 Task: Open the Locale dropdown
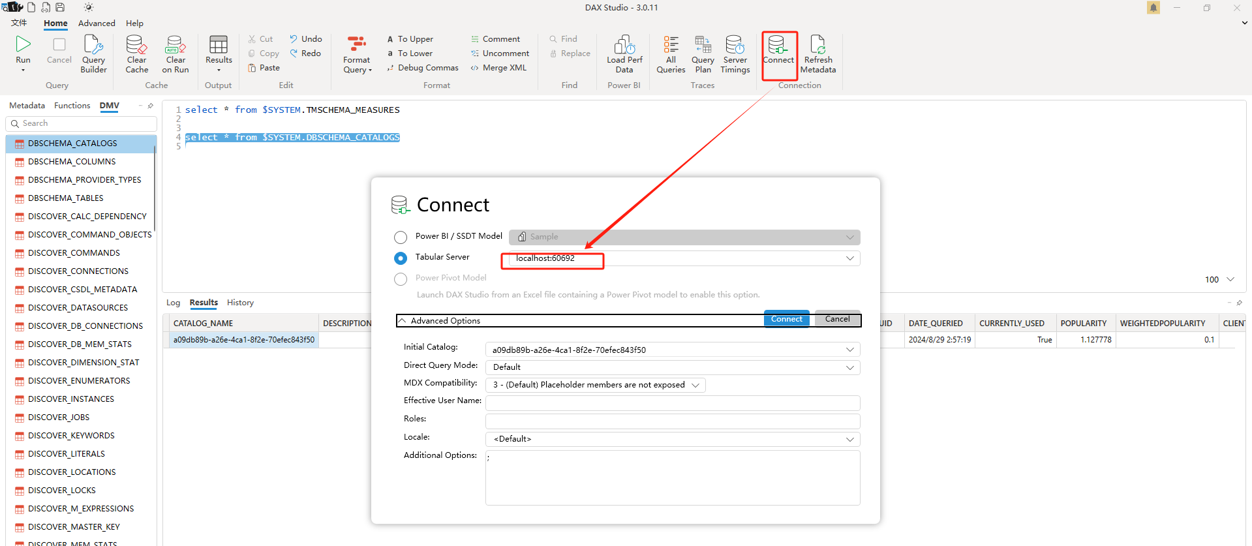(x=849, y=439)
